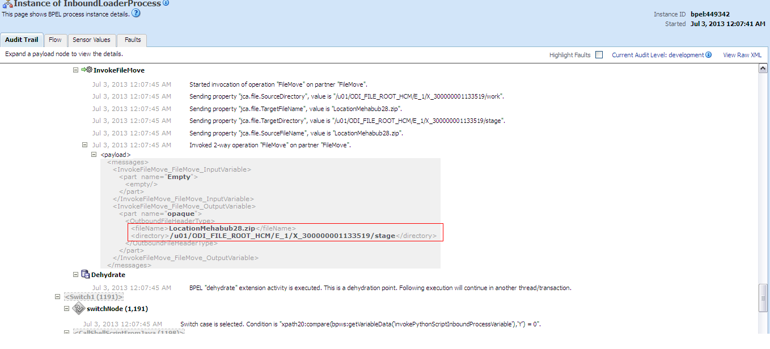Select the Sensor Values tab
770x349 pixels.
point(91,40)
